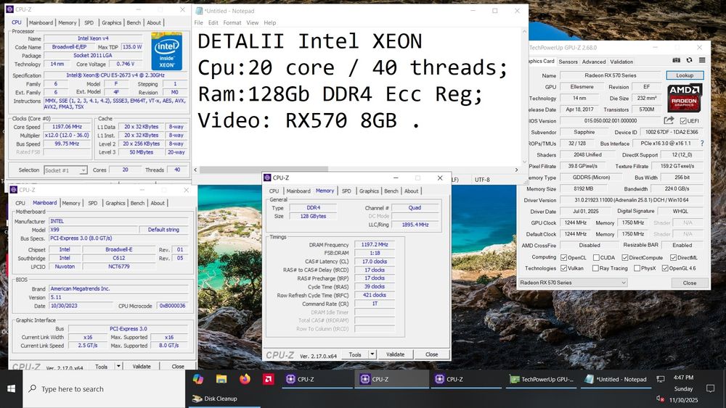Launch Copilot from the taskbar
Viewport: 726px width, 408px height.
(198, 379)
